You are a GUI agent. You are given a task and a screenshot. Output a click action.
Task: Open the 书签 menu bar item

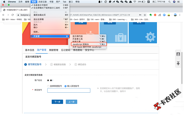(51, 2)
